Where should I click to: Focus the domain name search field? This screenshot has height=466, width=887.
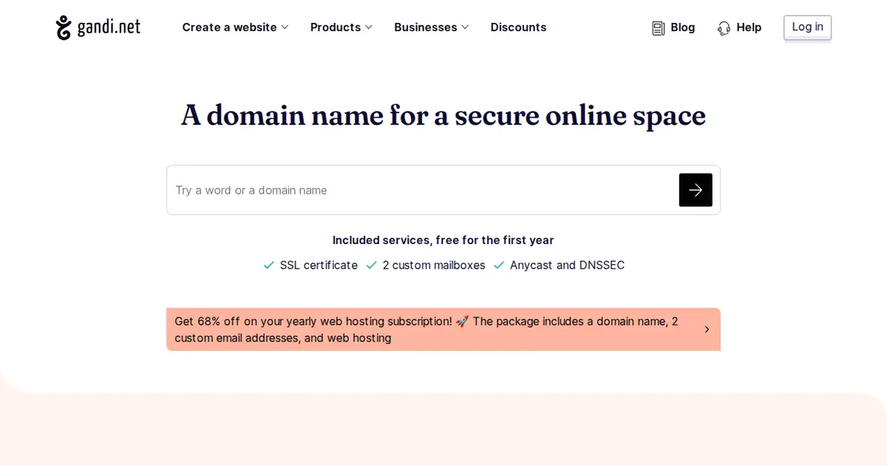(x=421, y=190)
